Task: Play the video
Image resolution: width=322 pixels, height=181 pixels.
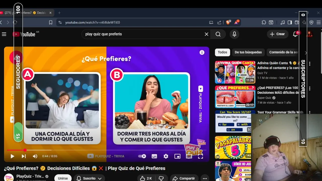Action: point(12,156)
